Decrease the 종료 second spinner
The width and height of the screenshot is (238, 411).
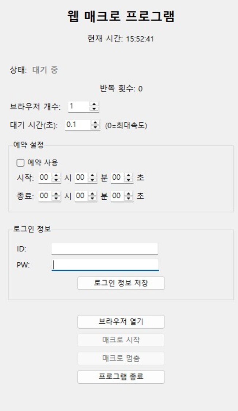(x=128, y=198)
